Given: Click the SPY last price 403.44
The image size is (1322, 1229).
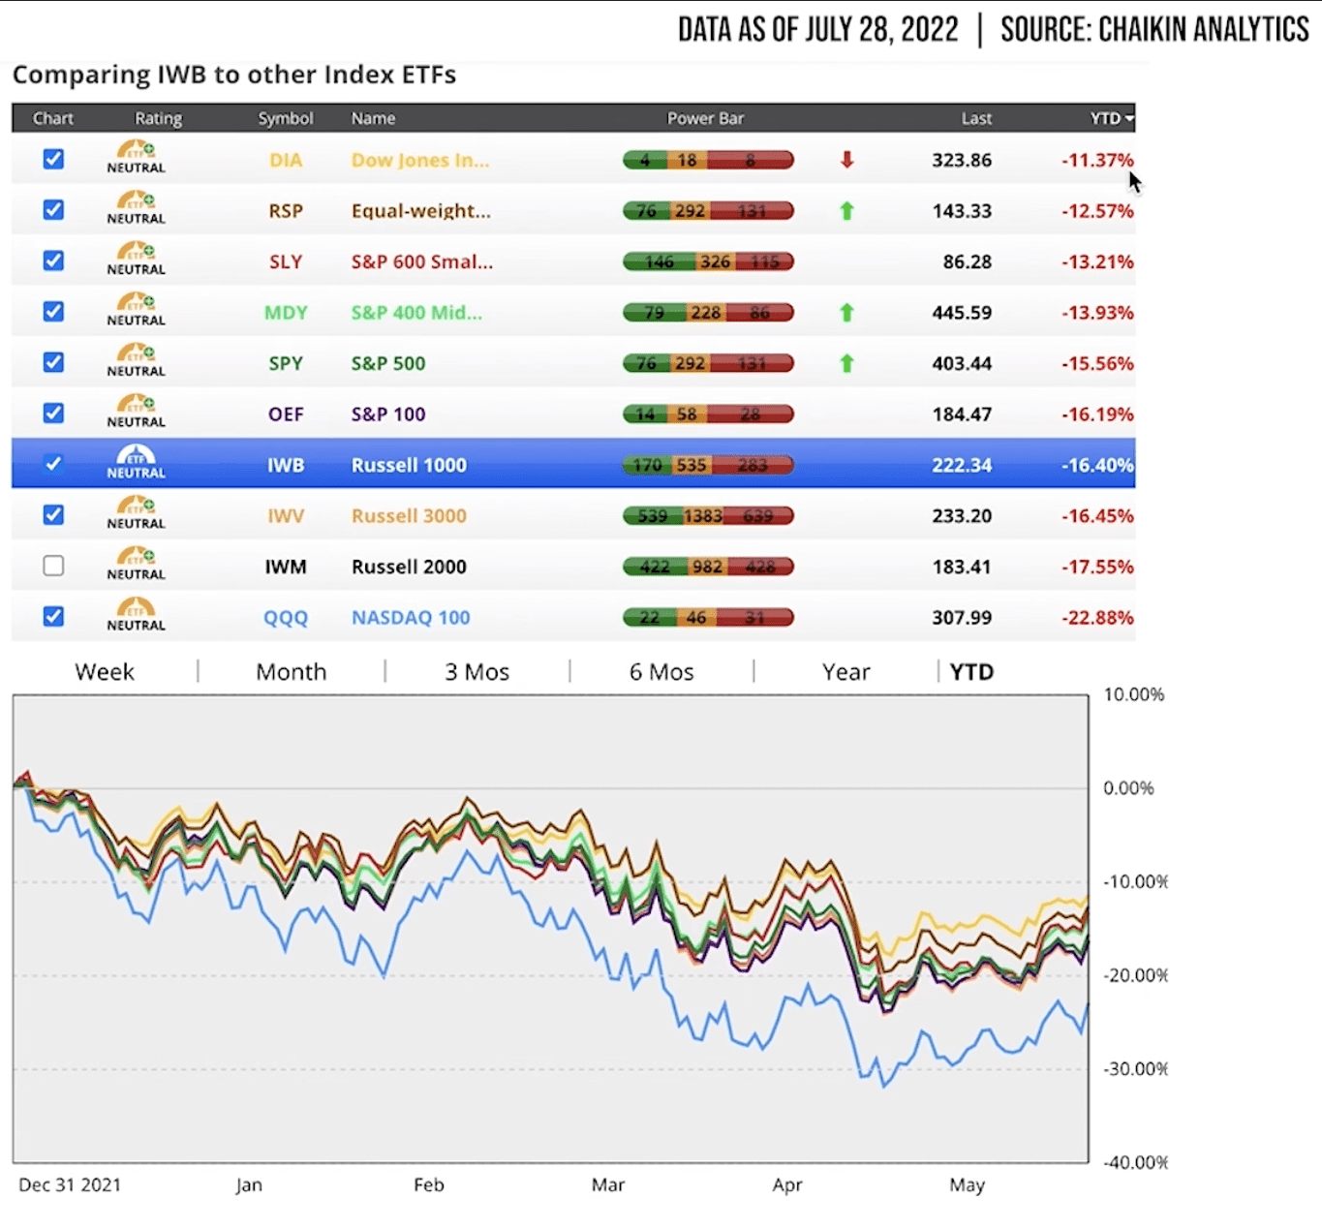Looking at the screenshot, I should pyautogui.click(x=962, y=363).
